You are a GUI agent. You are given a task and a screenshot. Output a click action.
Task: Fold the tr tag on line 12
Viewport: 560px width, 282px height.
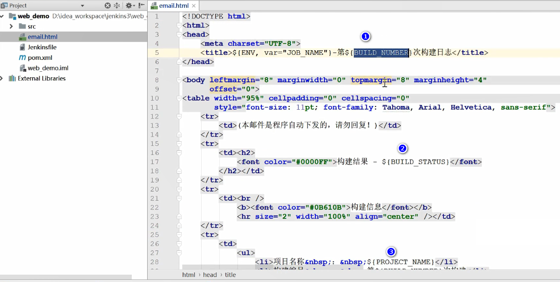coord(179,117)
